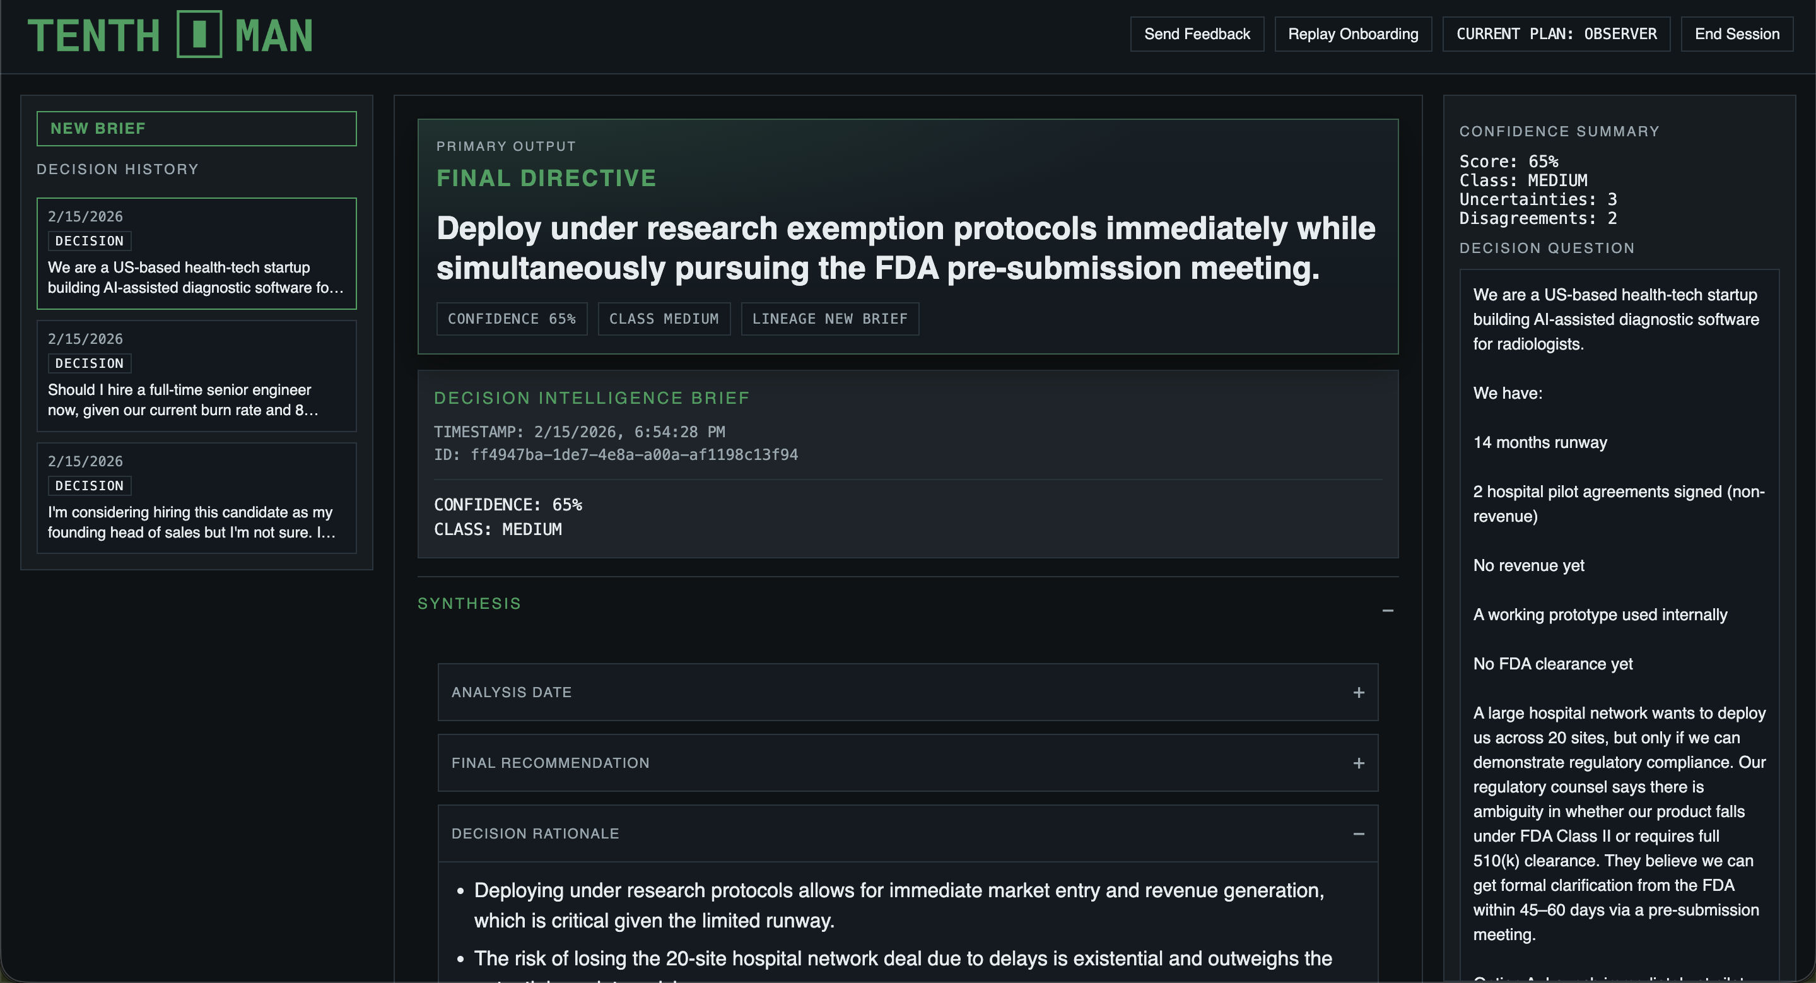1816x983 pixels.
Task: Open the Send Feedback dialog
Action: click(x=1197, y=33)
